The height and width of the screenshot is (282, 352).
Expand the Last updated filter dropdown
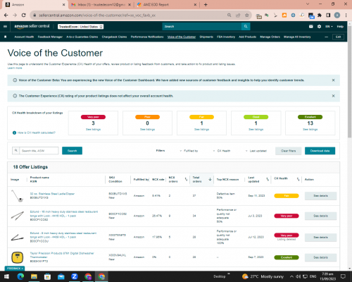(256, 151)
